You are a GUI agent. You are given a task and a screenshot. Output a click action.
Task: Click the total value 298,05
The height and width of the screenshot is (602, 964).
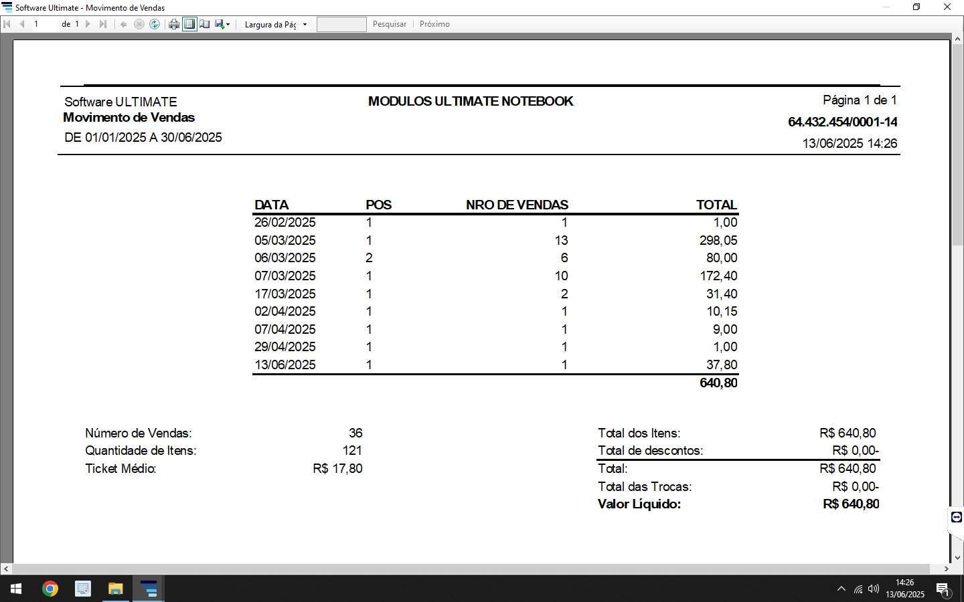718,240
